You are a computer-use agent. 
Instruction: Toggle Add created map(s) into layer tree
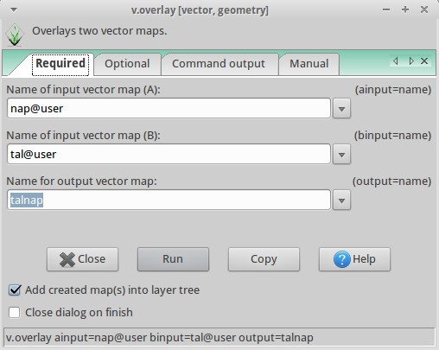coord(15,290)
